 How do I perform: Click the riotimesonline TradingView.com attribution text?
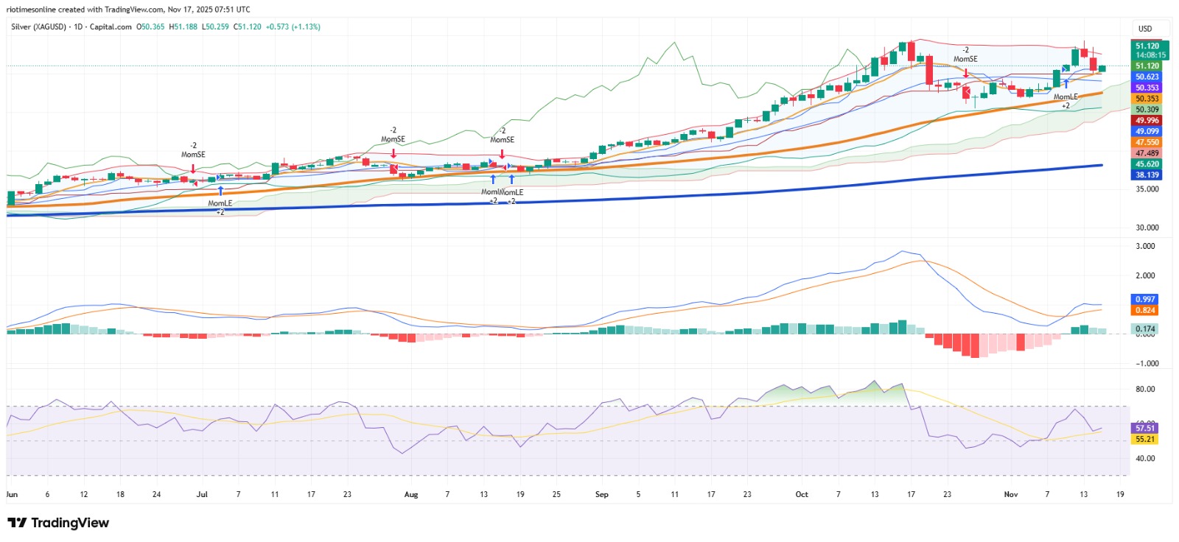(x=128, y=10)
